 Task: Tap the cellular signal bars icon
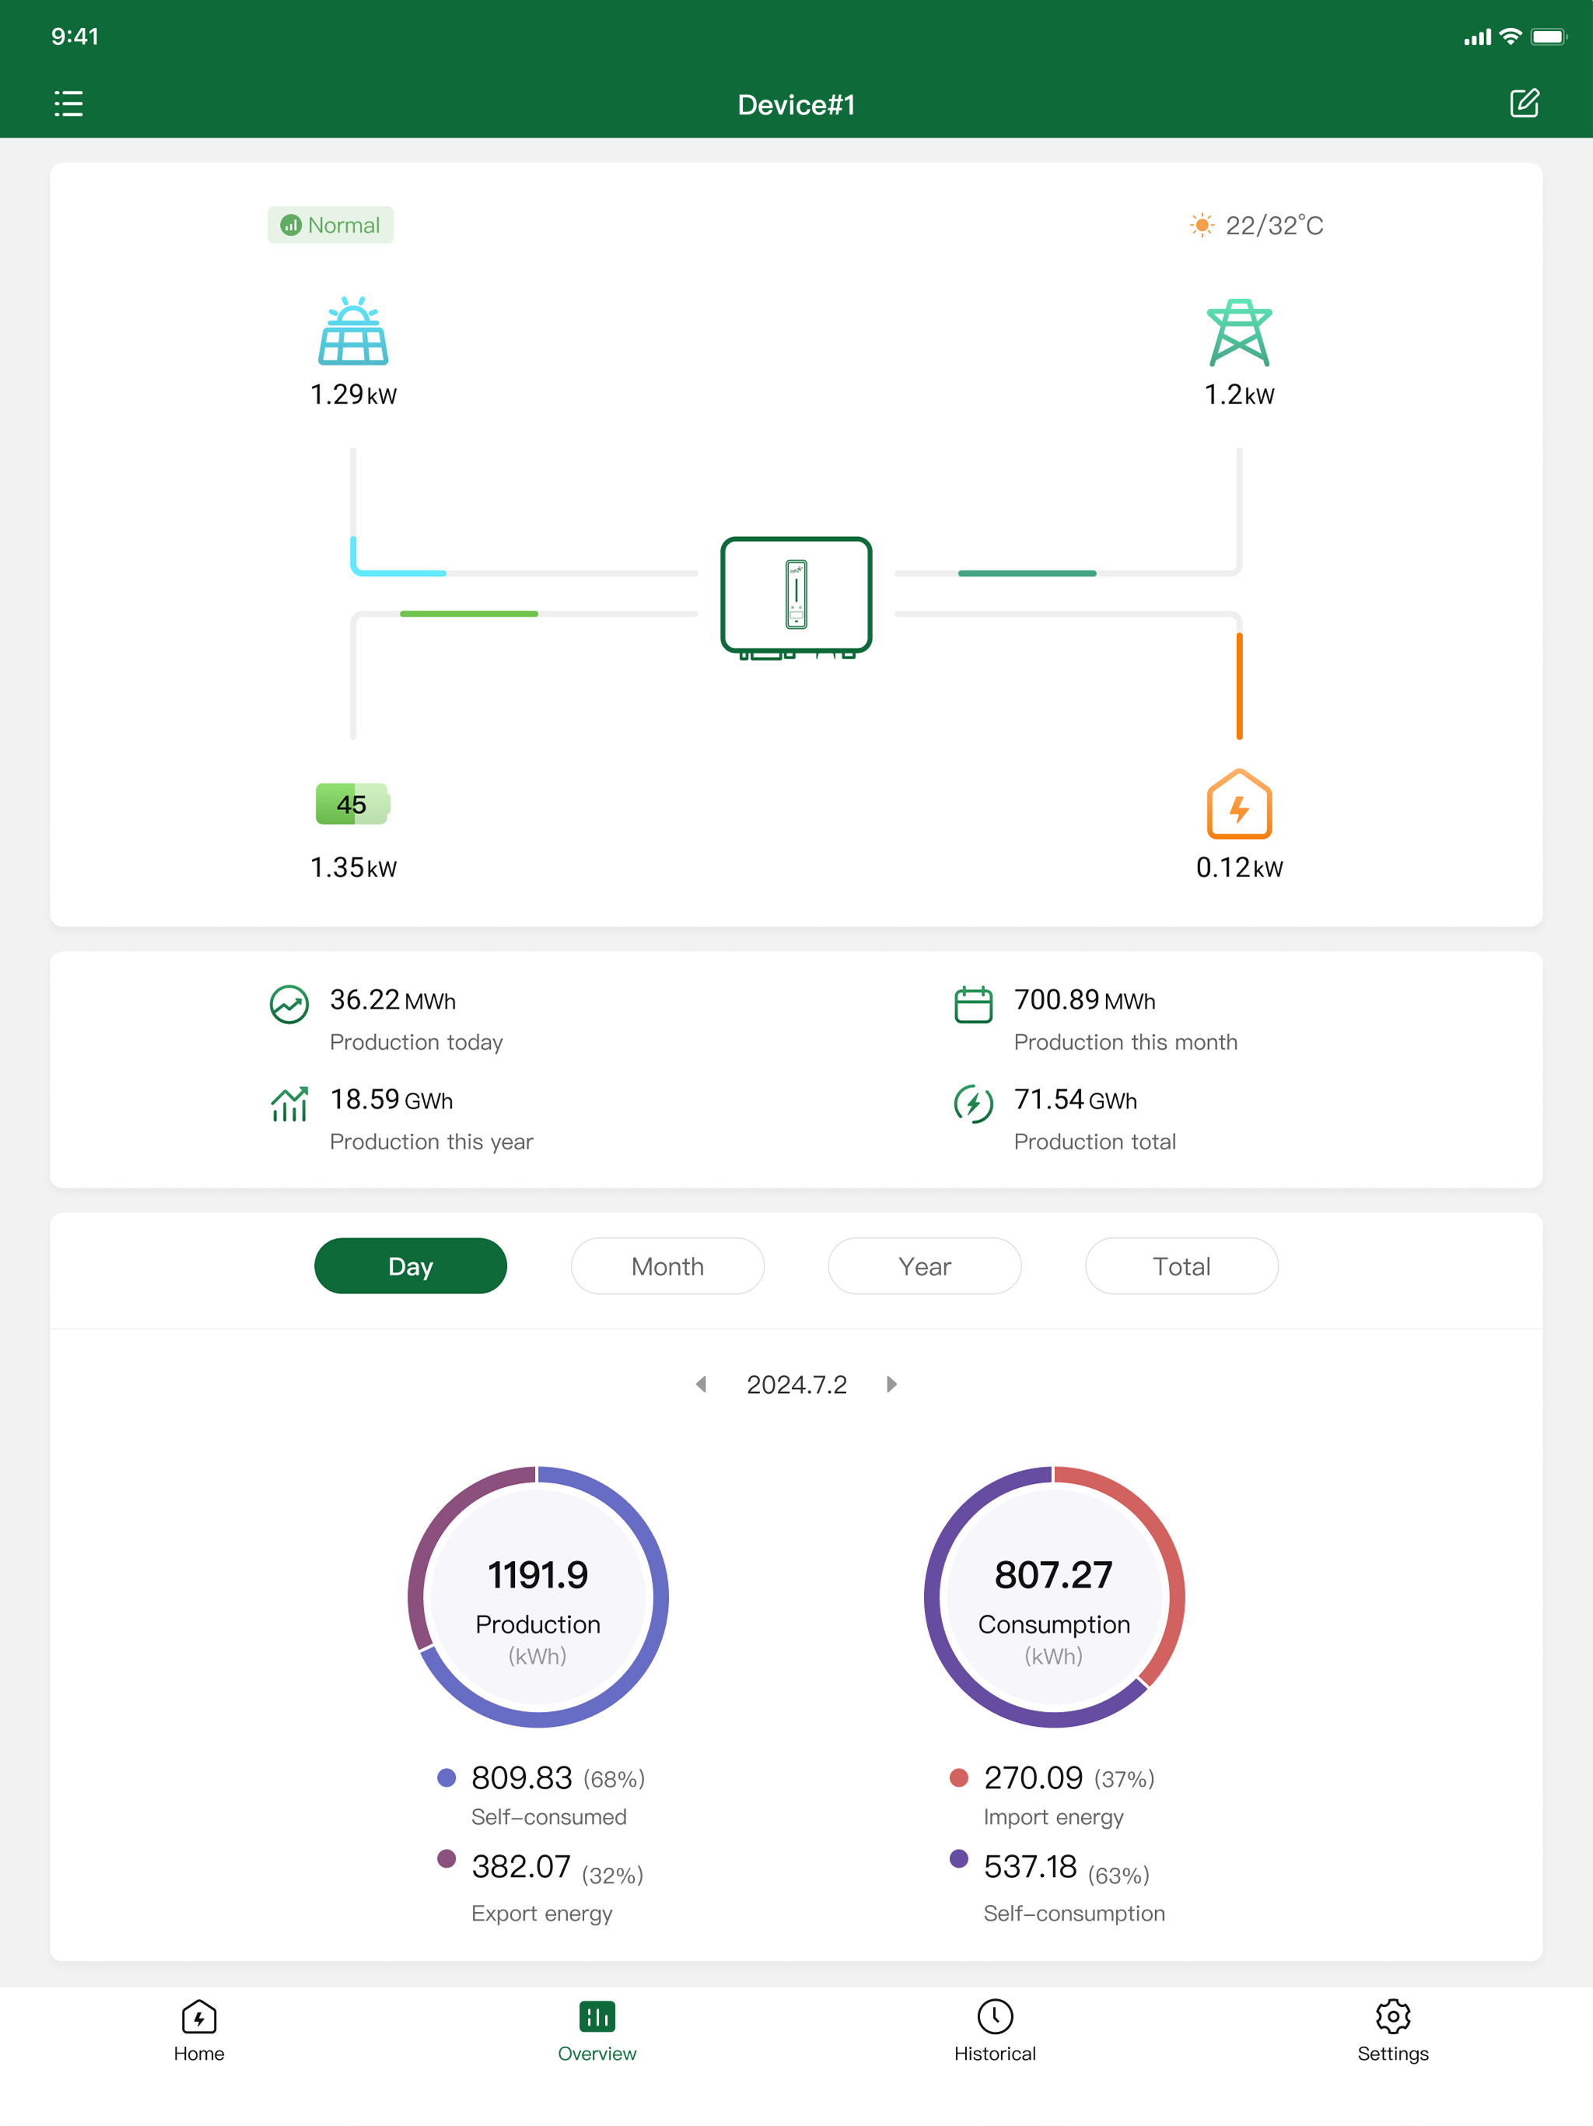point(1478,37)
